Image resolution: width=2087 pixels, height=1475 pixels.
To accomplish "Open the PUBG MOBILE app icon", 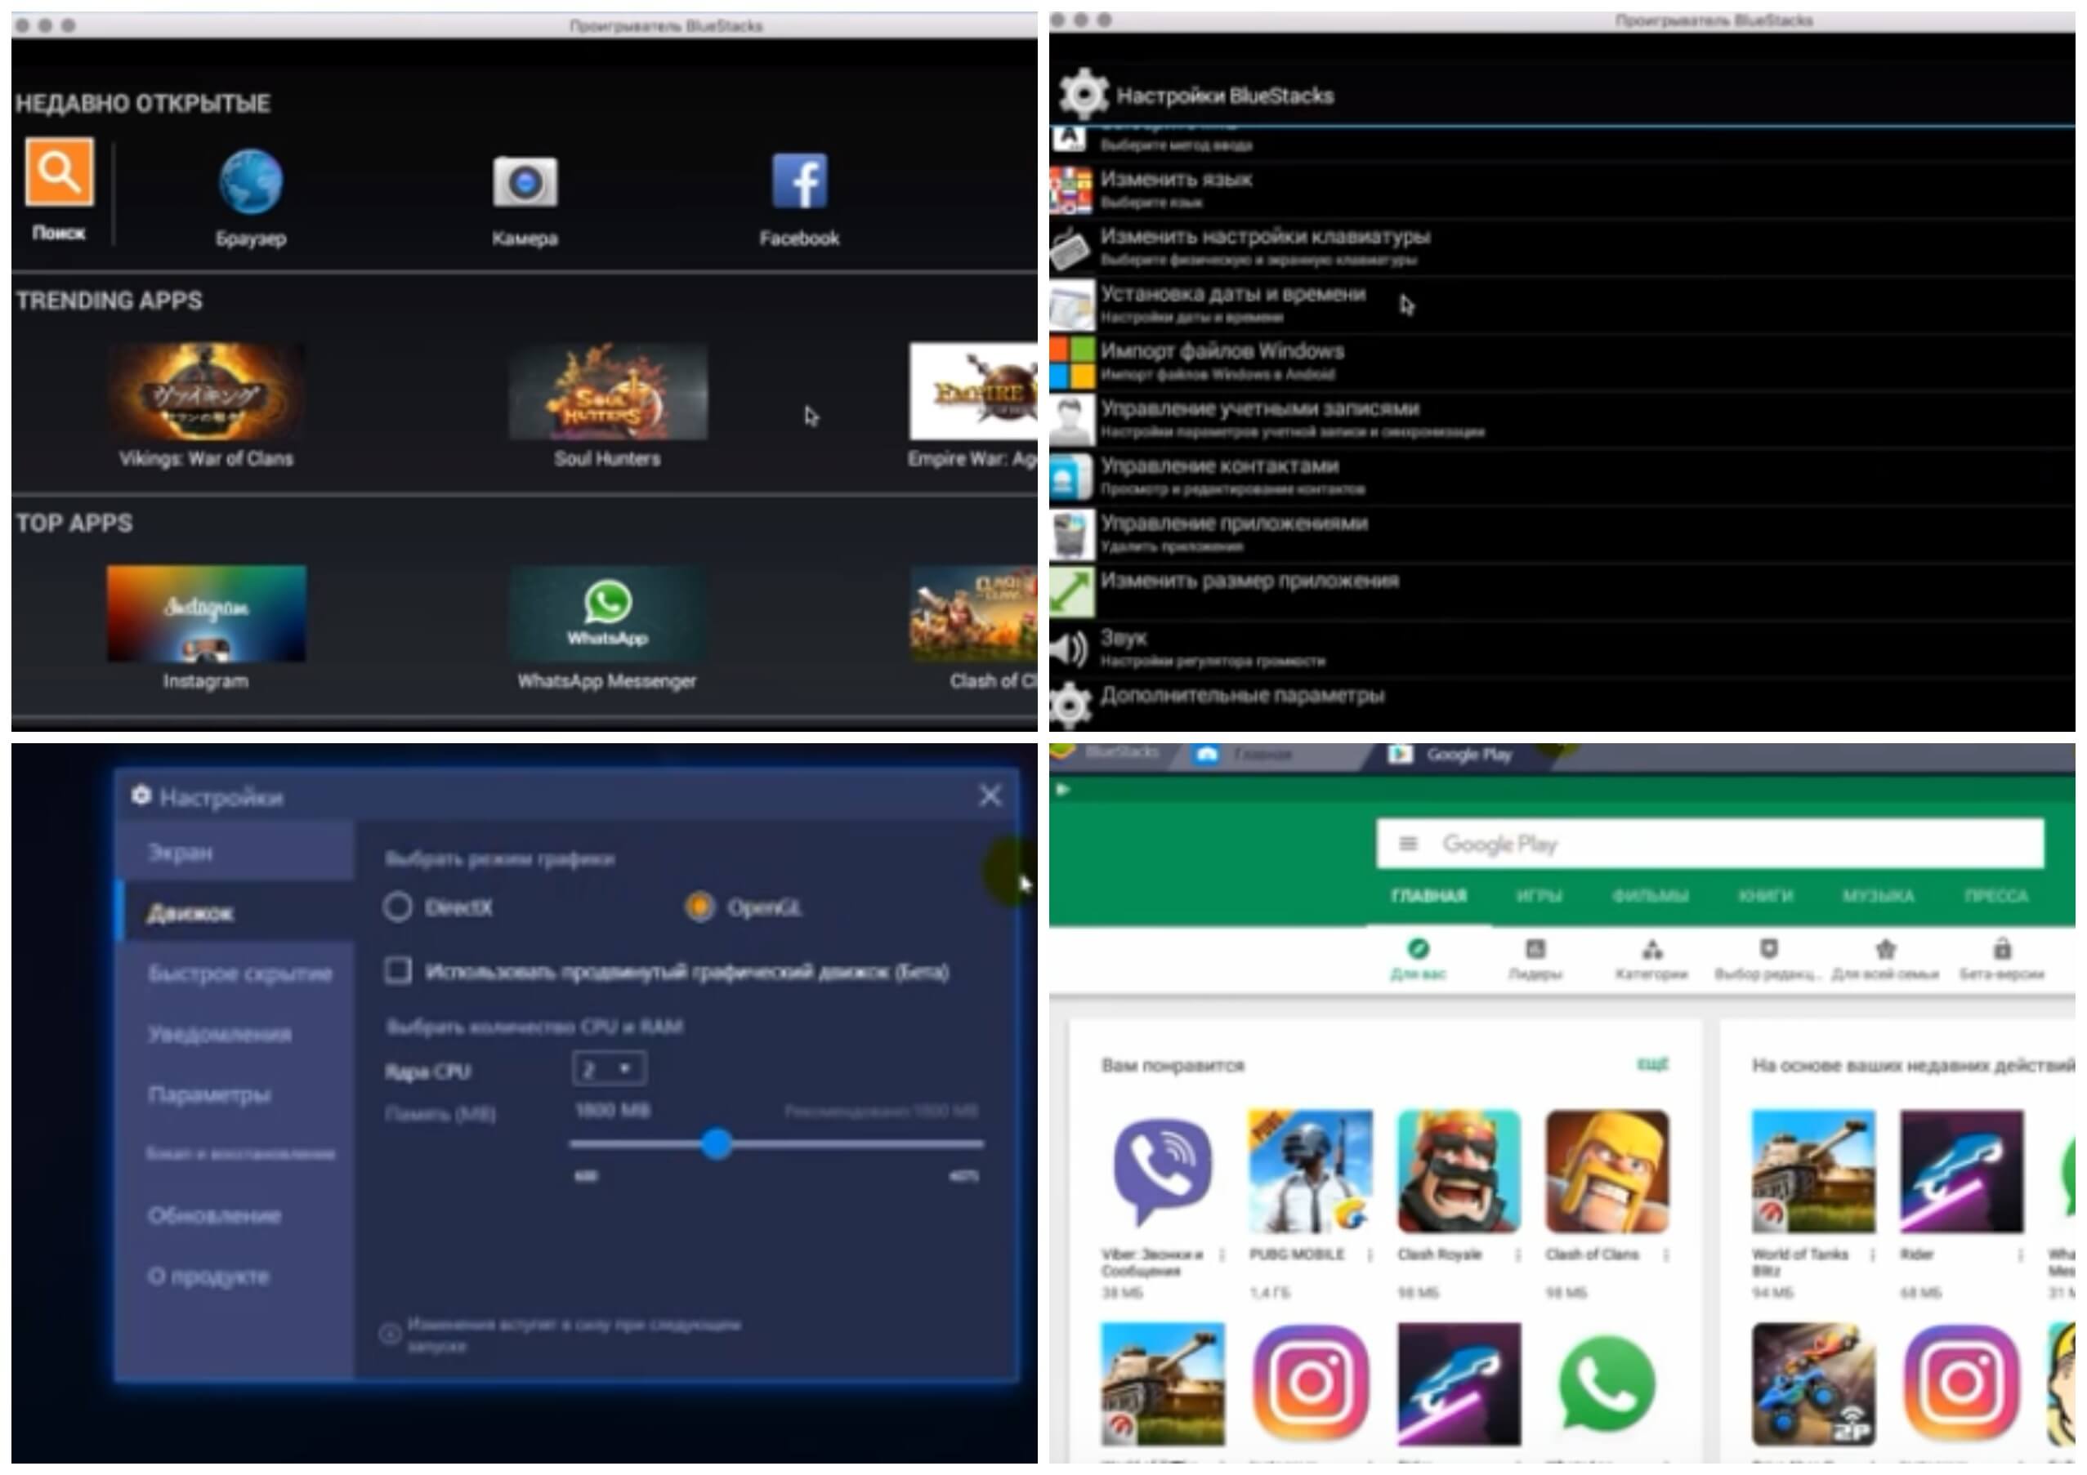I will click(x=1311, y=1170).
